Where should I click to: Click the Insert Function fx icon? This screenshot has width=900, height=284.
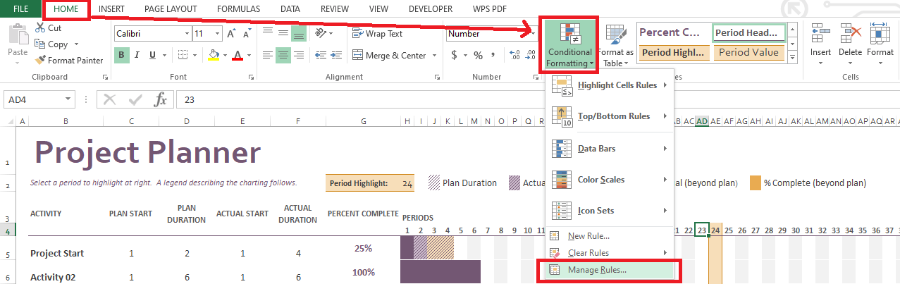(160, 100)
